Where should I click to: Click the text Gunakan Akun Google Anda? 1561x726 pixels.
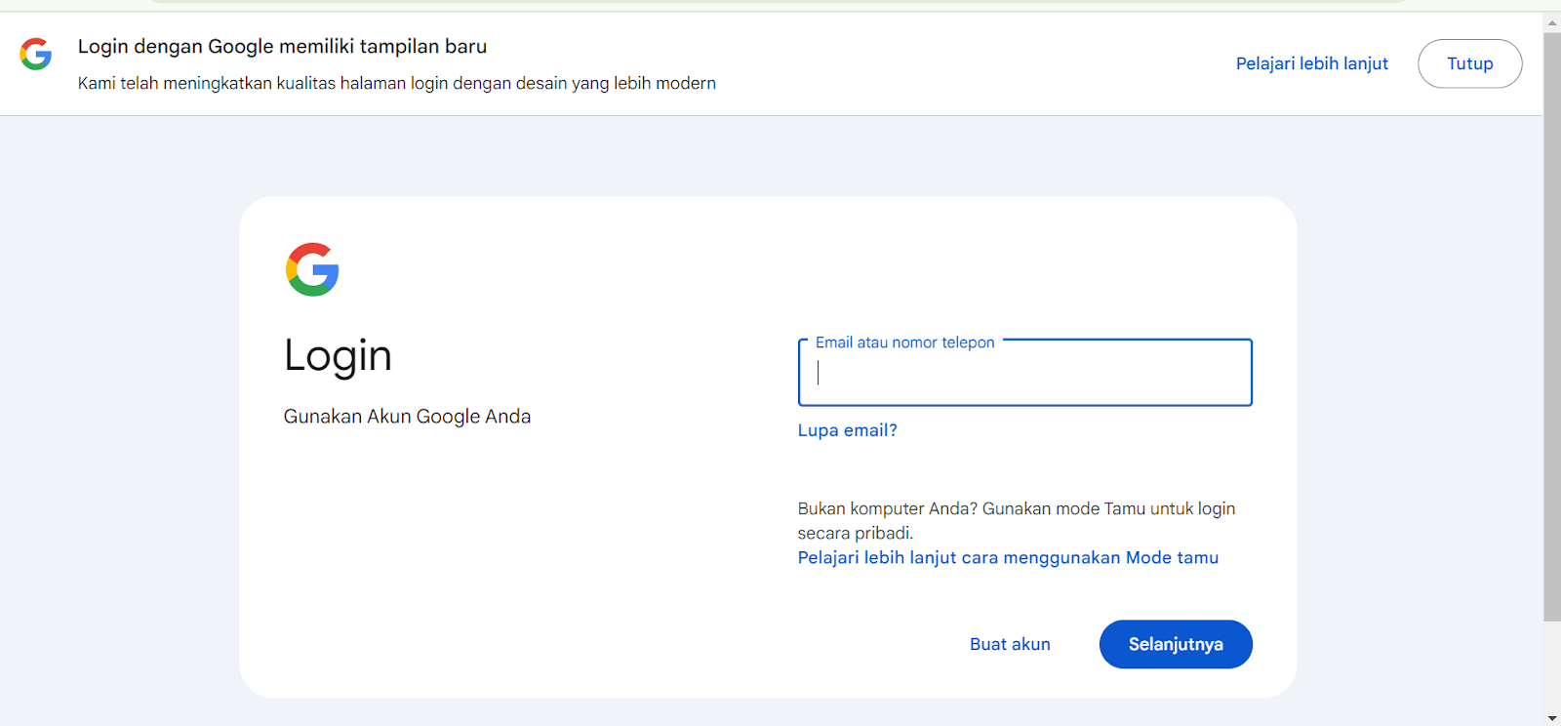(407, 417)
